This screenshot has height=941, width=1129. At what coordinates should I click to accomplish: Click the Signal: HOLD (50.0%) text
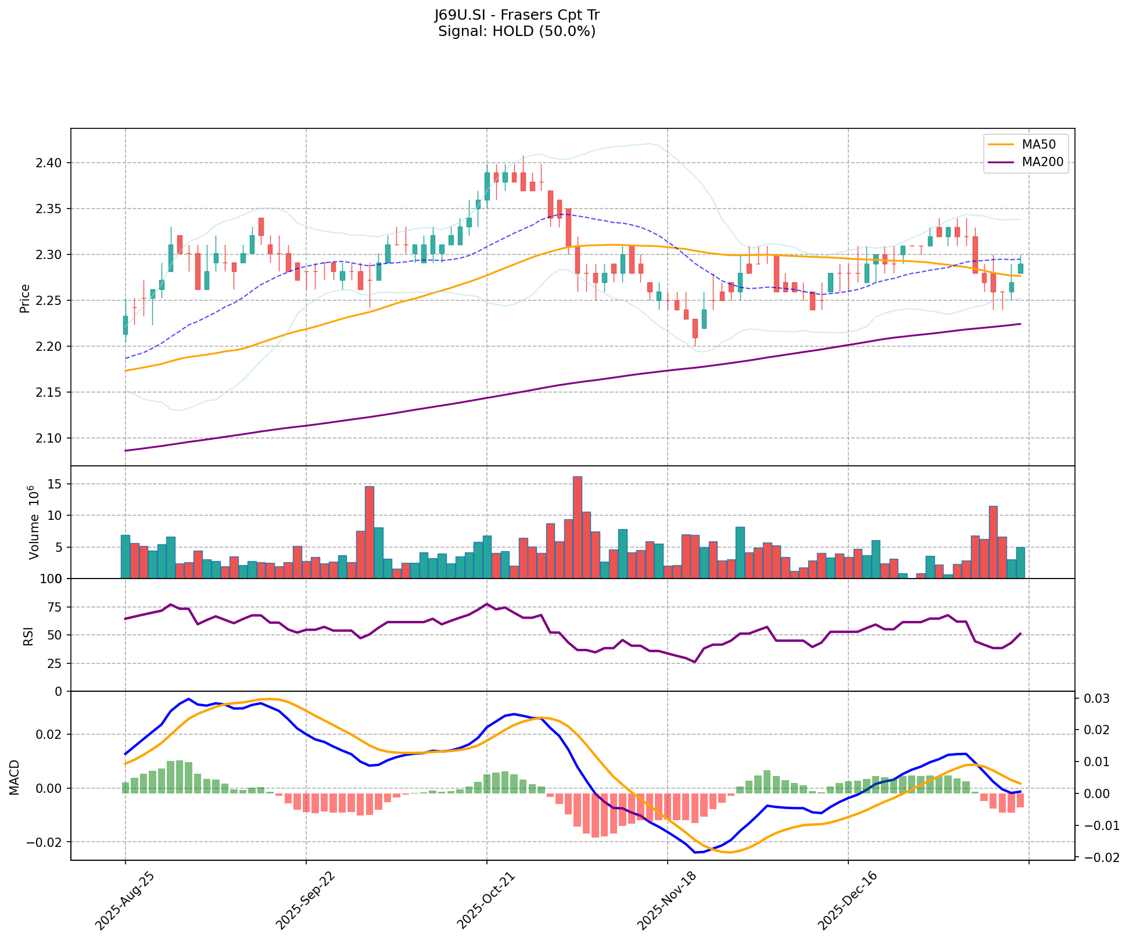[x=517, y=31]
